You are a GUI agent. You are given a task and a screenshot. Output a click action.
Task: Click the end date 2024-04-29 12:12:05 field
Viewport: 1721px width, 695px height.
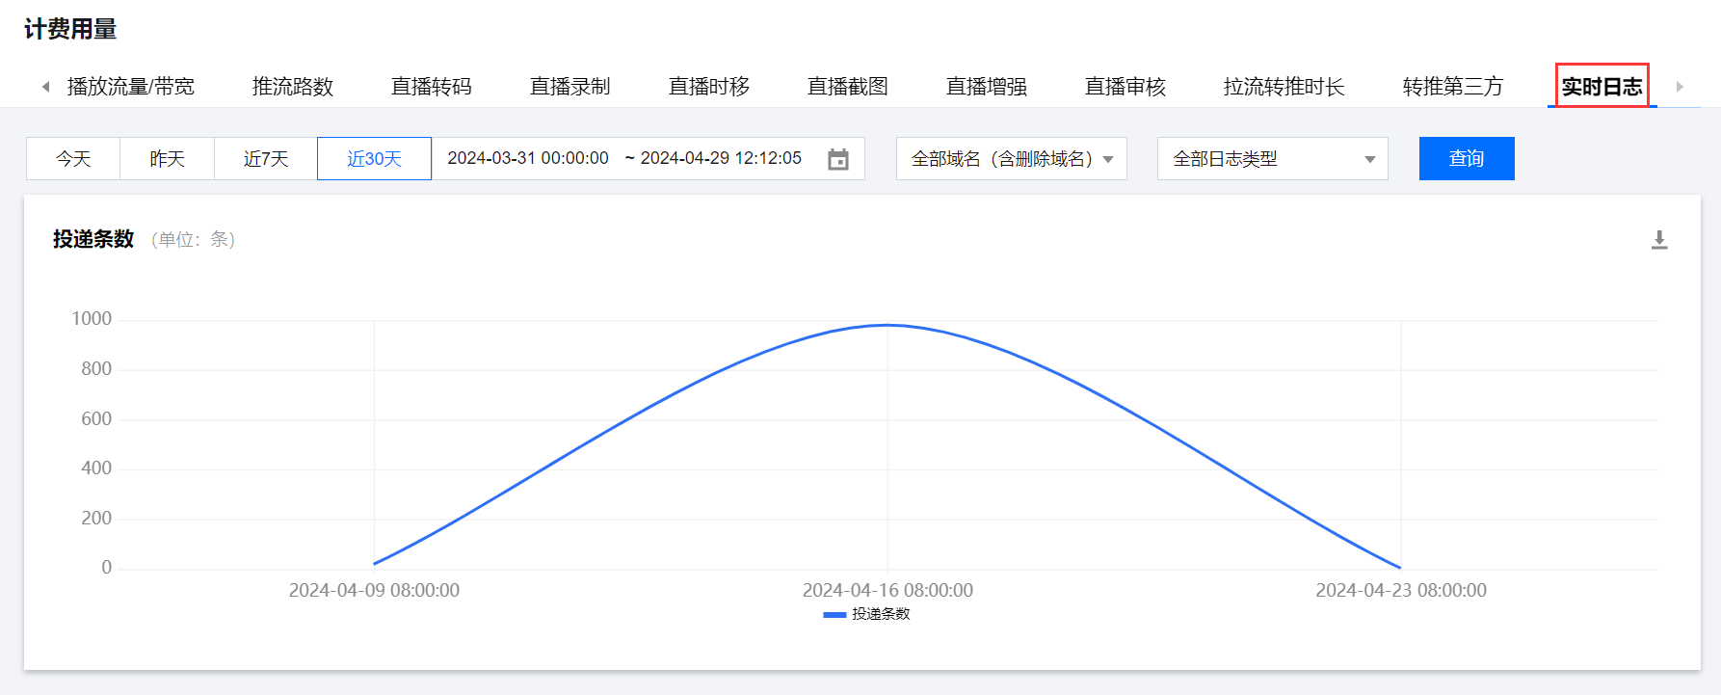pyautogui.click(x=721, y=158)
